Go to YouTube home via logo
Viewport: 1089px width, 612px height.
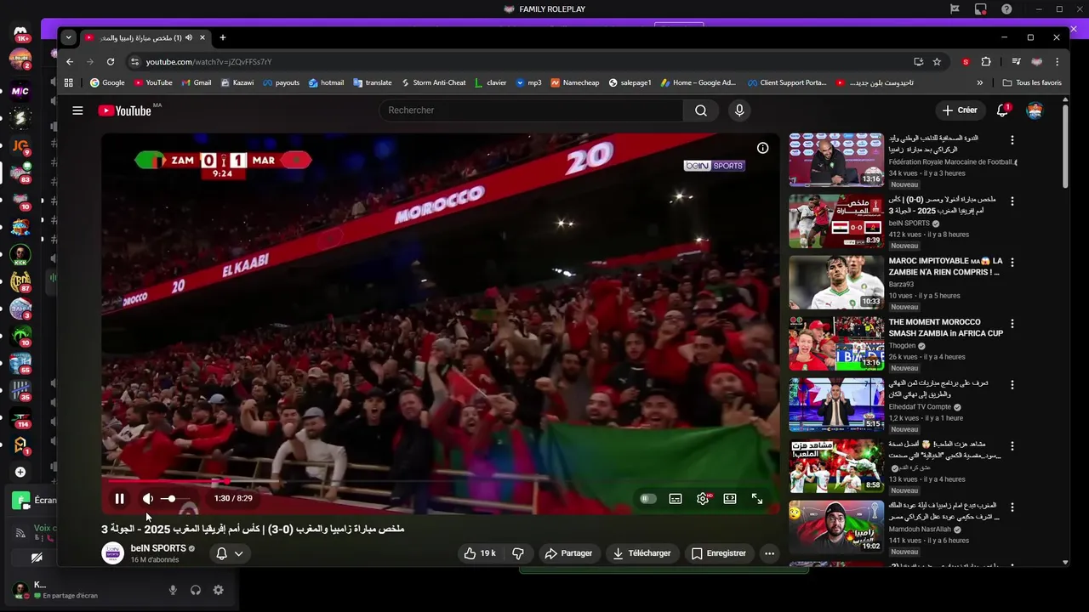pyautogui.click(x=126, y=110)
